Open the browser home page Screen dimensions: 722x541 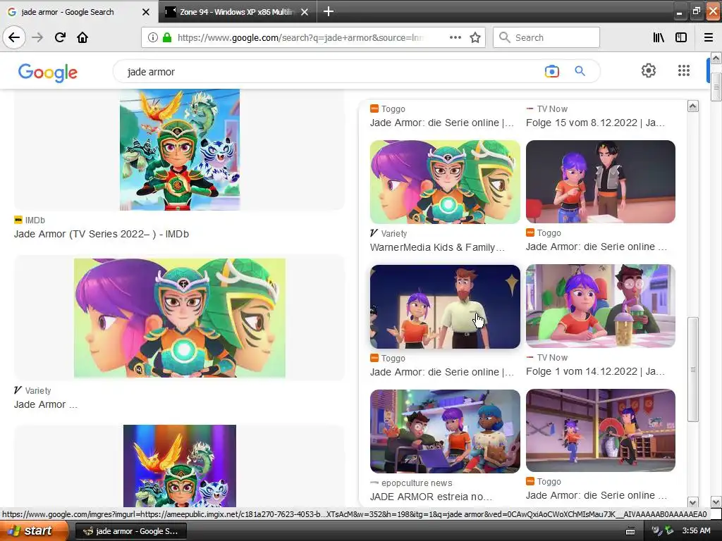[x=82, y=37]
